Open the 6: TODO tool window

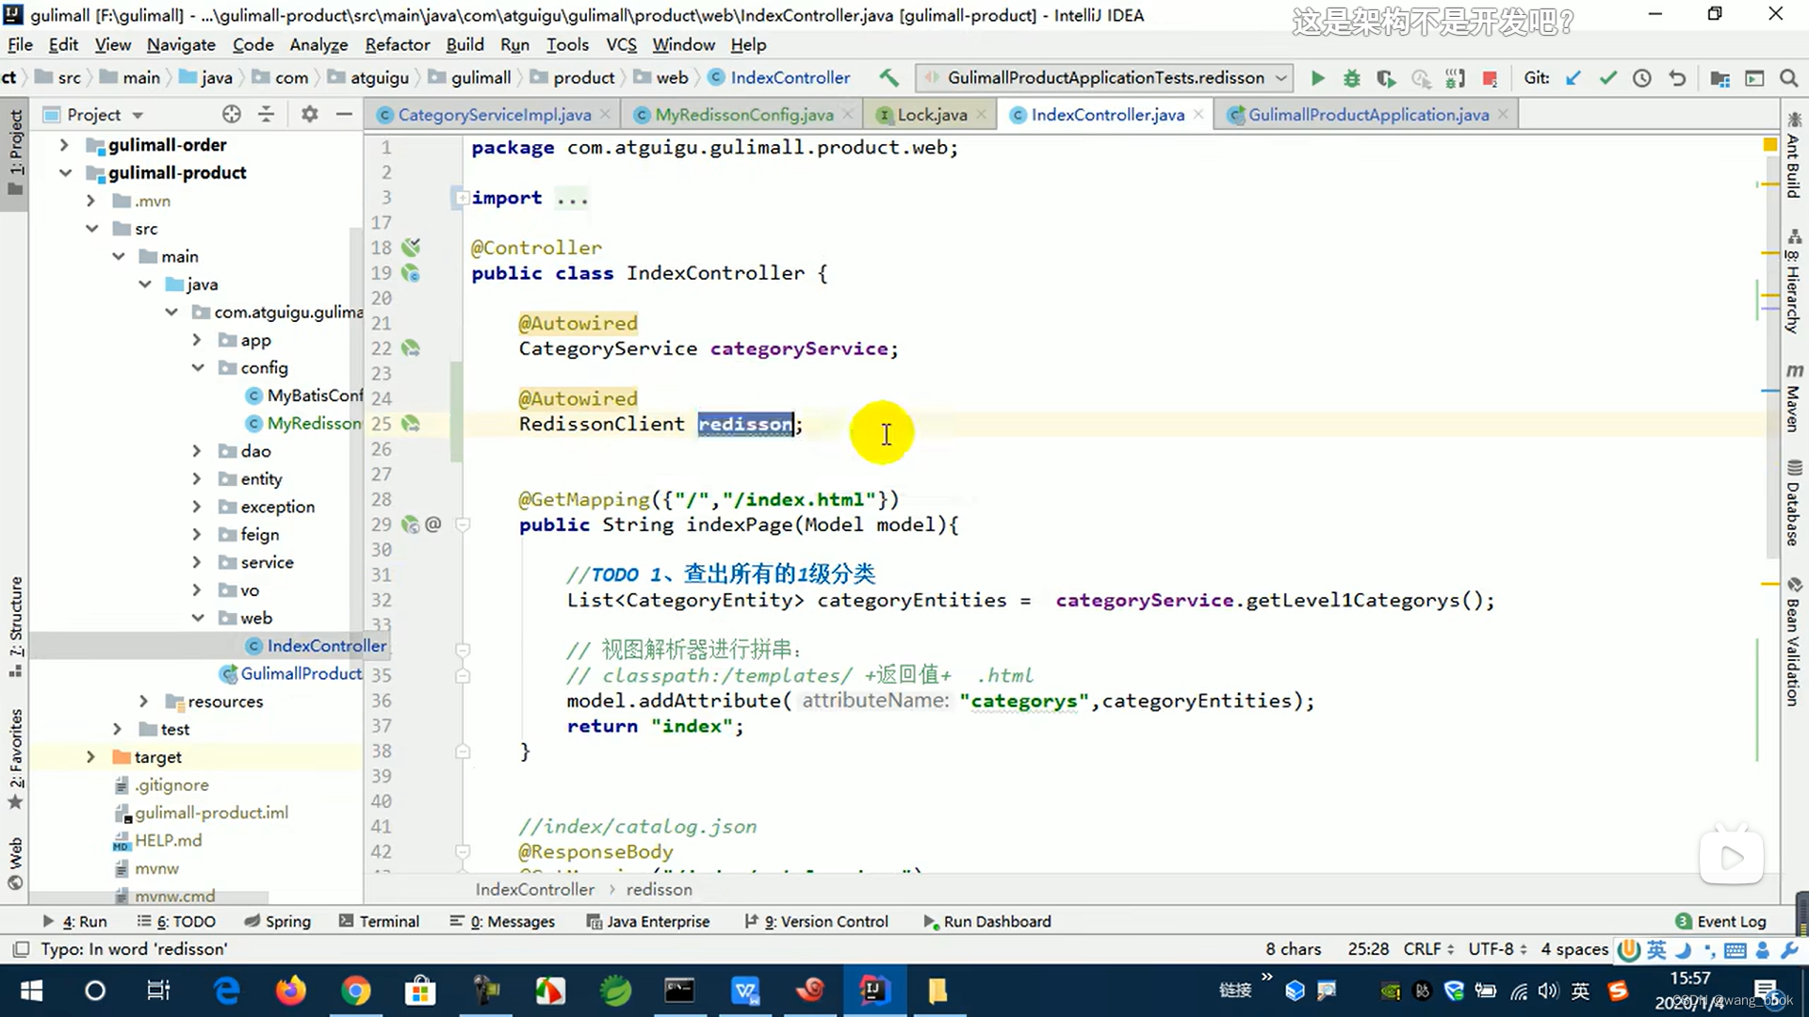[x=176, y=921]
